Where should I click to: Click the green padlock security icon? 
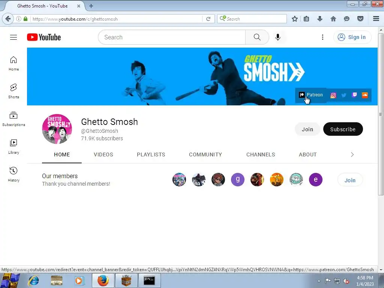tap(25, 19)
